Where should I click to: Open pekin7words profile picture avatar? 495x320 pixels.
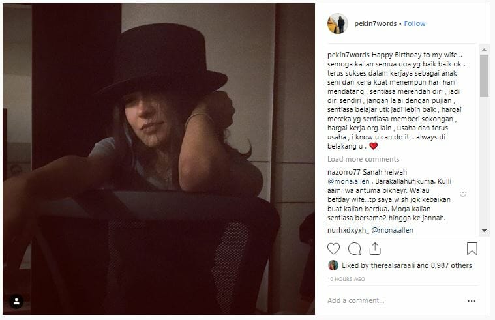337,23
